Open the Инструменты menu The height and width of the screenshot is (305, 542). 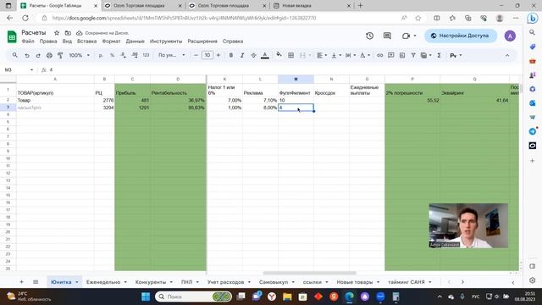point(166,42)
